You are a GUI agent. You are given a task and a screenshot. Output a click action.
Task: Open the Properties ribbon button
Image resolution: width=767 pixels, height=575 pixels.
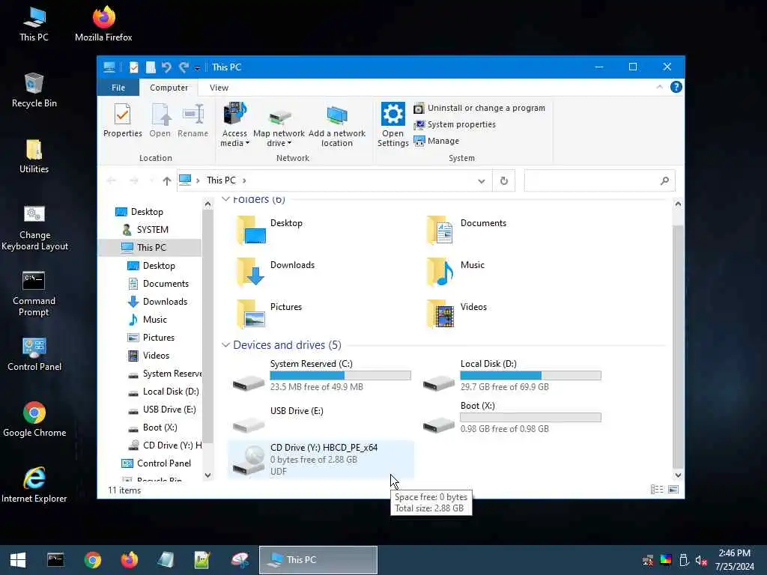122,121
